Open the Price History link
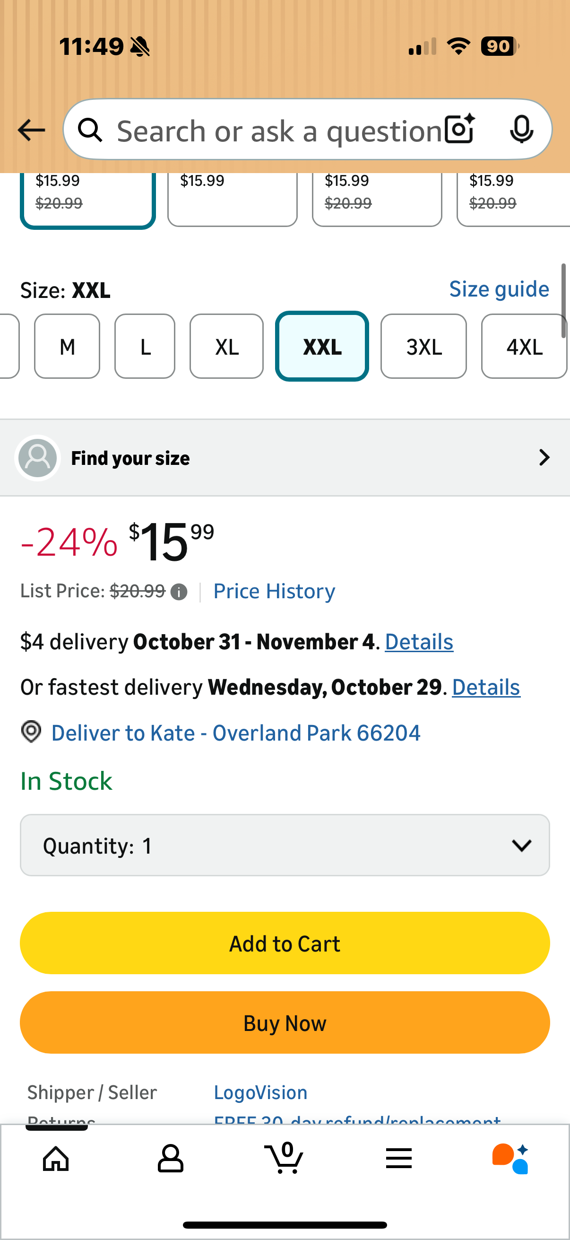Viewport: 570px width, 1240px height. point(274,591)
